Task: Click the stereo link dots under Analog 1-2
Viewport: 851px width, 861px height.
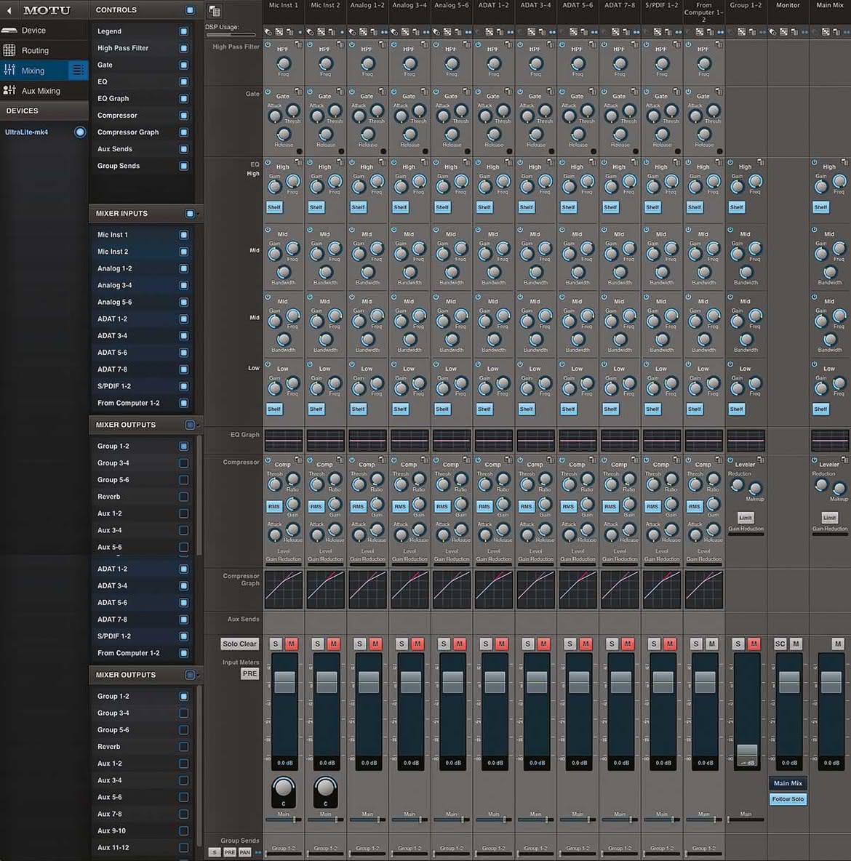Action: [384, 33]
